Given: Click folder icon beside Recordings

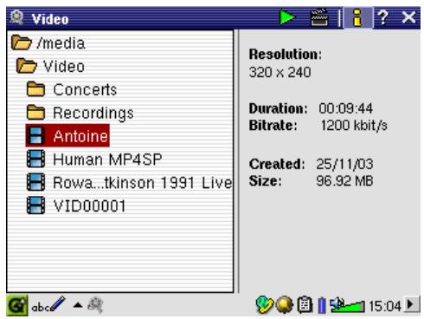Looking at the screenshot, I should [35, 112].
